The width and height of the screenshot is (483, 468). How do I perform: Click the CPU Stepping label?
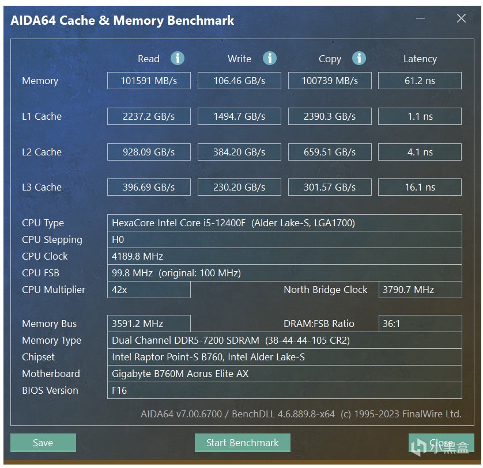[x=52, y=240]
